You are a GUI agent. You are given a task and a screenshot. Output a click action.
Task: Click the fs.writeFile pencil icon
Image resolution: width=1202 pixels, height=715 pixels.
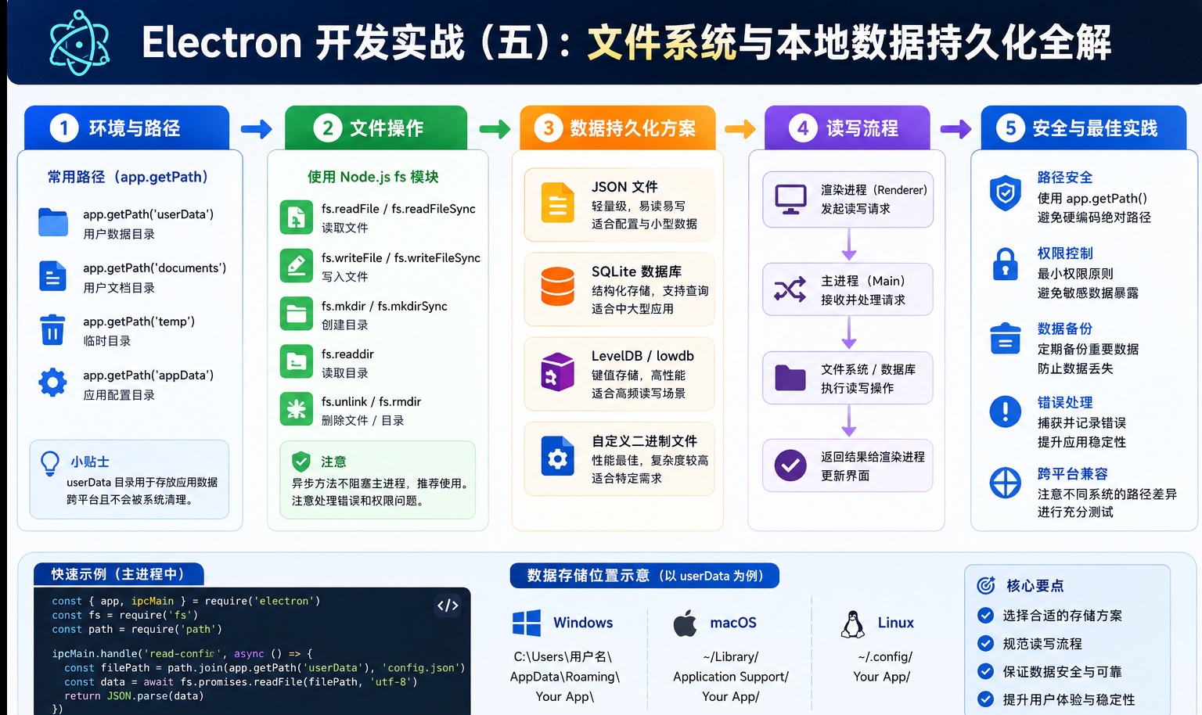click(x=297, y=266)
